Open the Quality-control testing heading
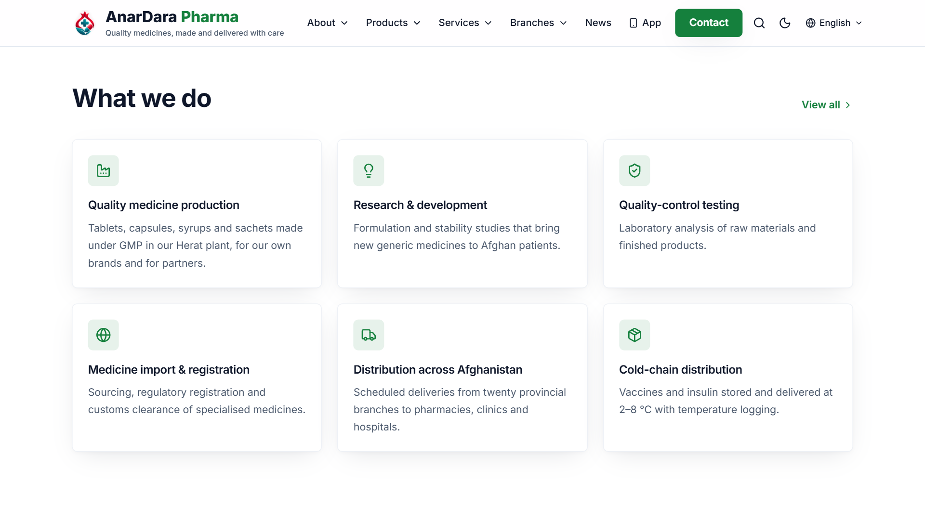The width and height of the screenshot is (925, 520). point(679,205)
